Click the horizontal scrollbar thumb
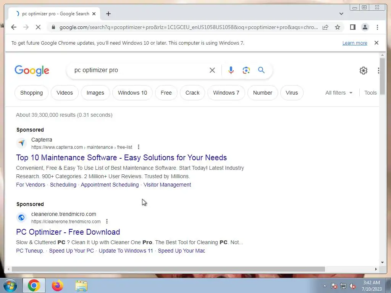Screen dimensions: 391x293 (x=168, y=269)
